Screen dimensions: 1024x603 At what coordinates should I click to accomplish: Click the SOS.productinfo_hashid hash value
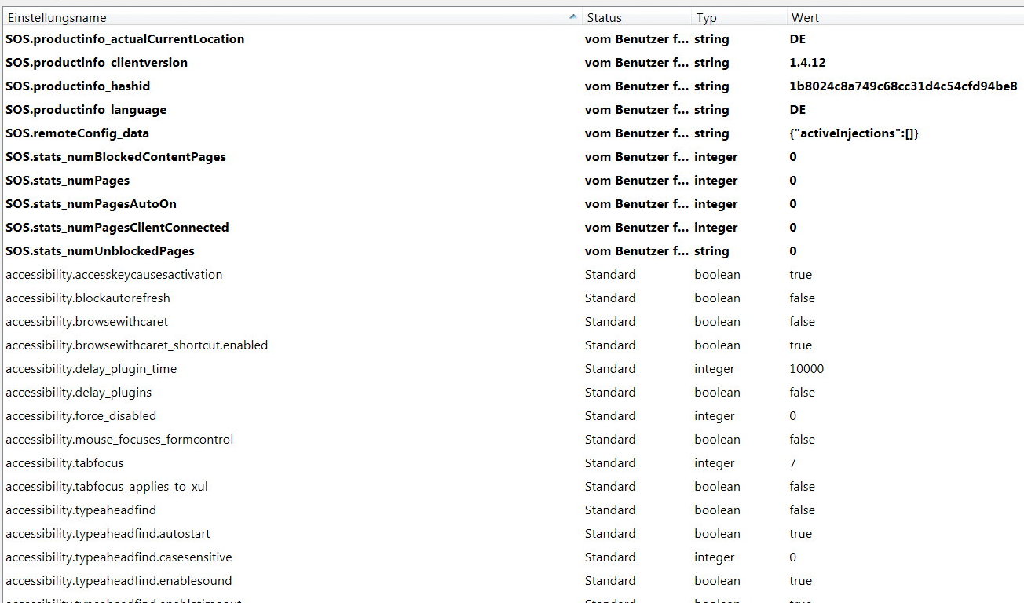click(x=903, y=86)
